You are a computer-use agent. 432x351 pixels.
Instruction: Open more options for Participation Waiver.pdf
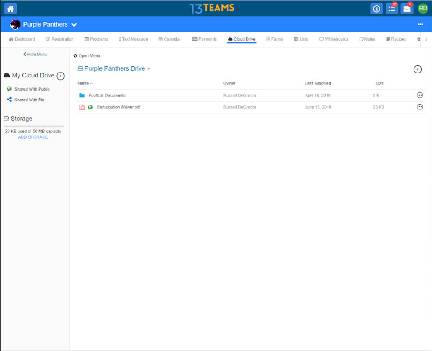point(419,107)
